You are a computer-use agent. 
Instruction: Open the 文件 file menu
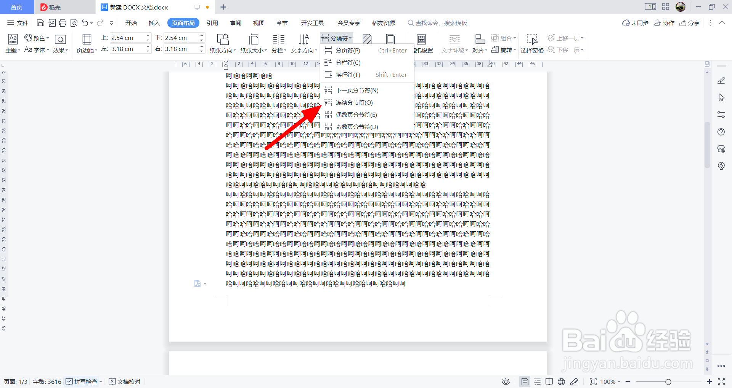[18, 23]
